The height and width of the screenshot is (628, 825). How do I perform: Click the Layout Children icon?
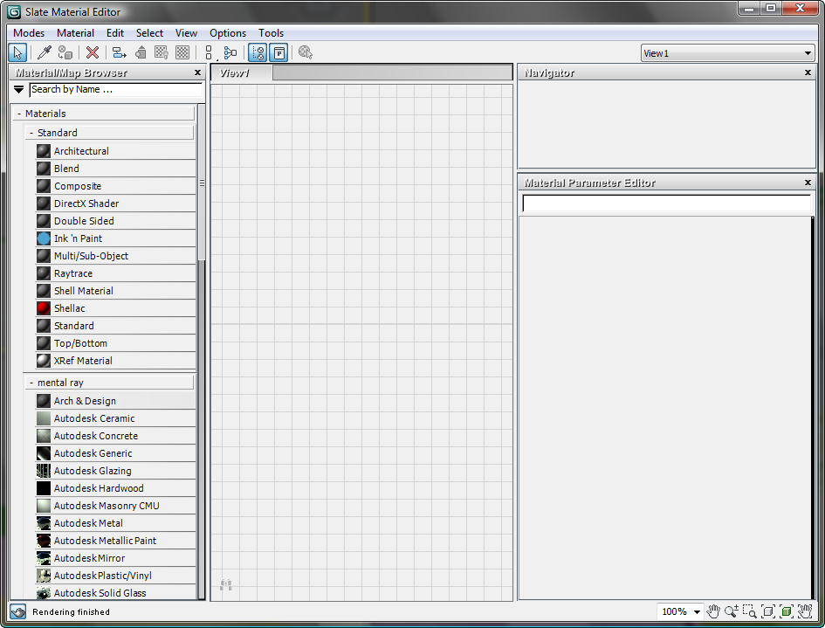click(230, 52)
